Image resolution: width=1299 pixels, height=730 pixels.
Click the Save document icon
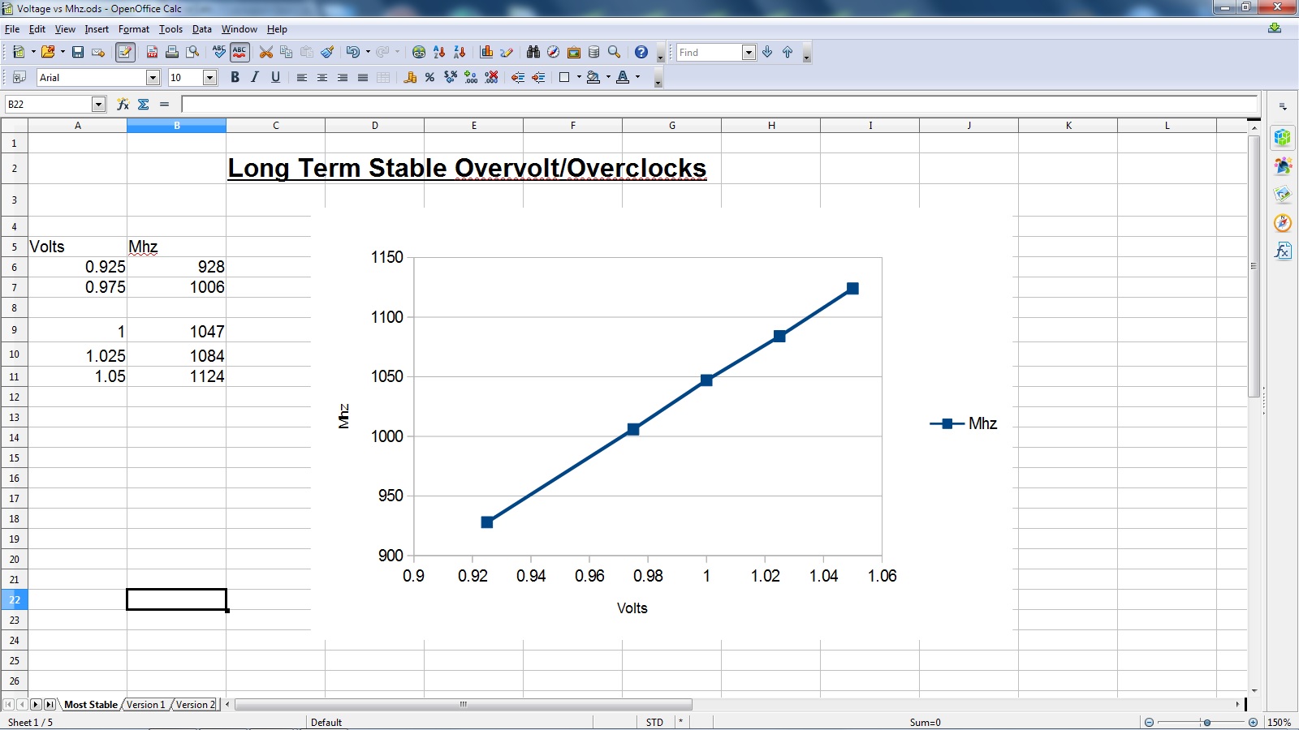click(x=78, y=52)
